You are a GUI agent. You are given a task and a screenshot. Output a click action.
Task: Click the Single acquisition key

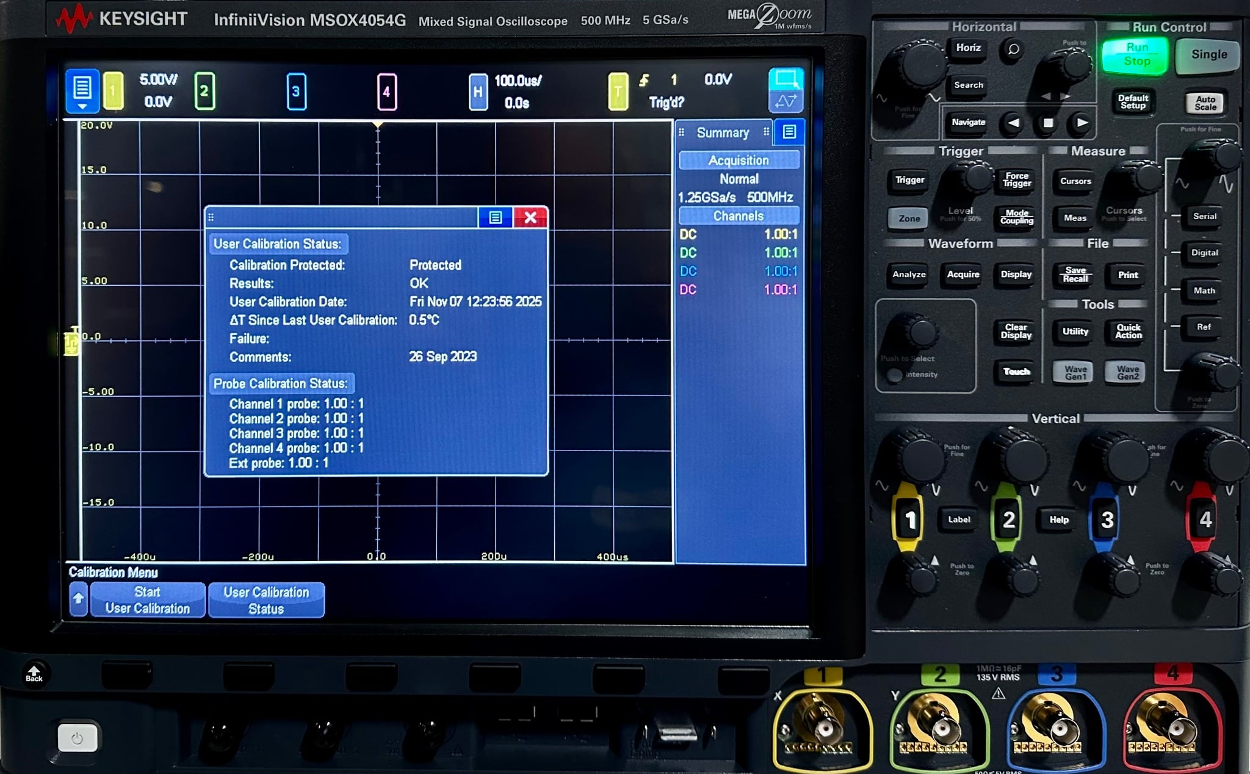pyautogui.click(x=1208, y=55)
